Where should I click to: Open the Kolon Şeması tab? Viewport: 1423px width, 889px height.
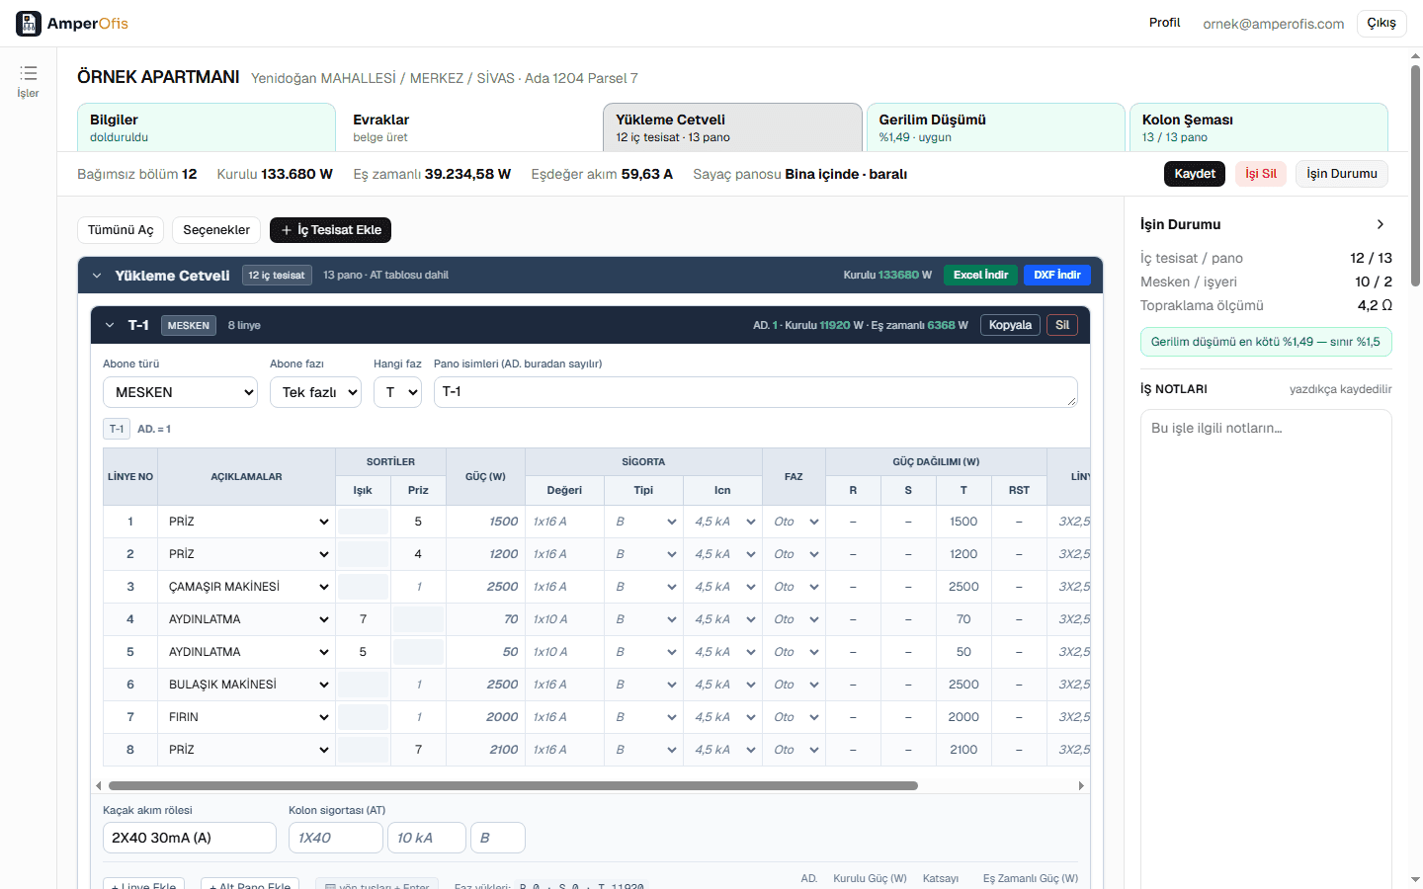tap(1259, 127)
